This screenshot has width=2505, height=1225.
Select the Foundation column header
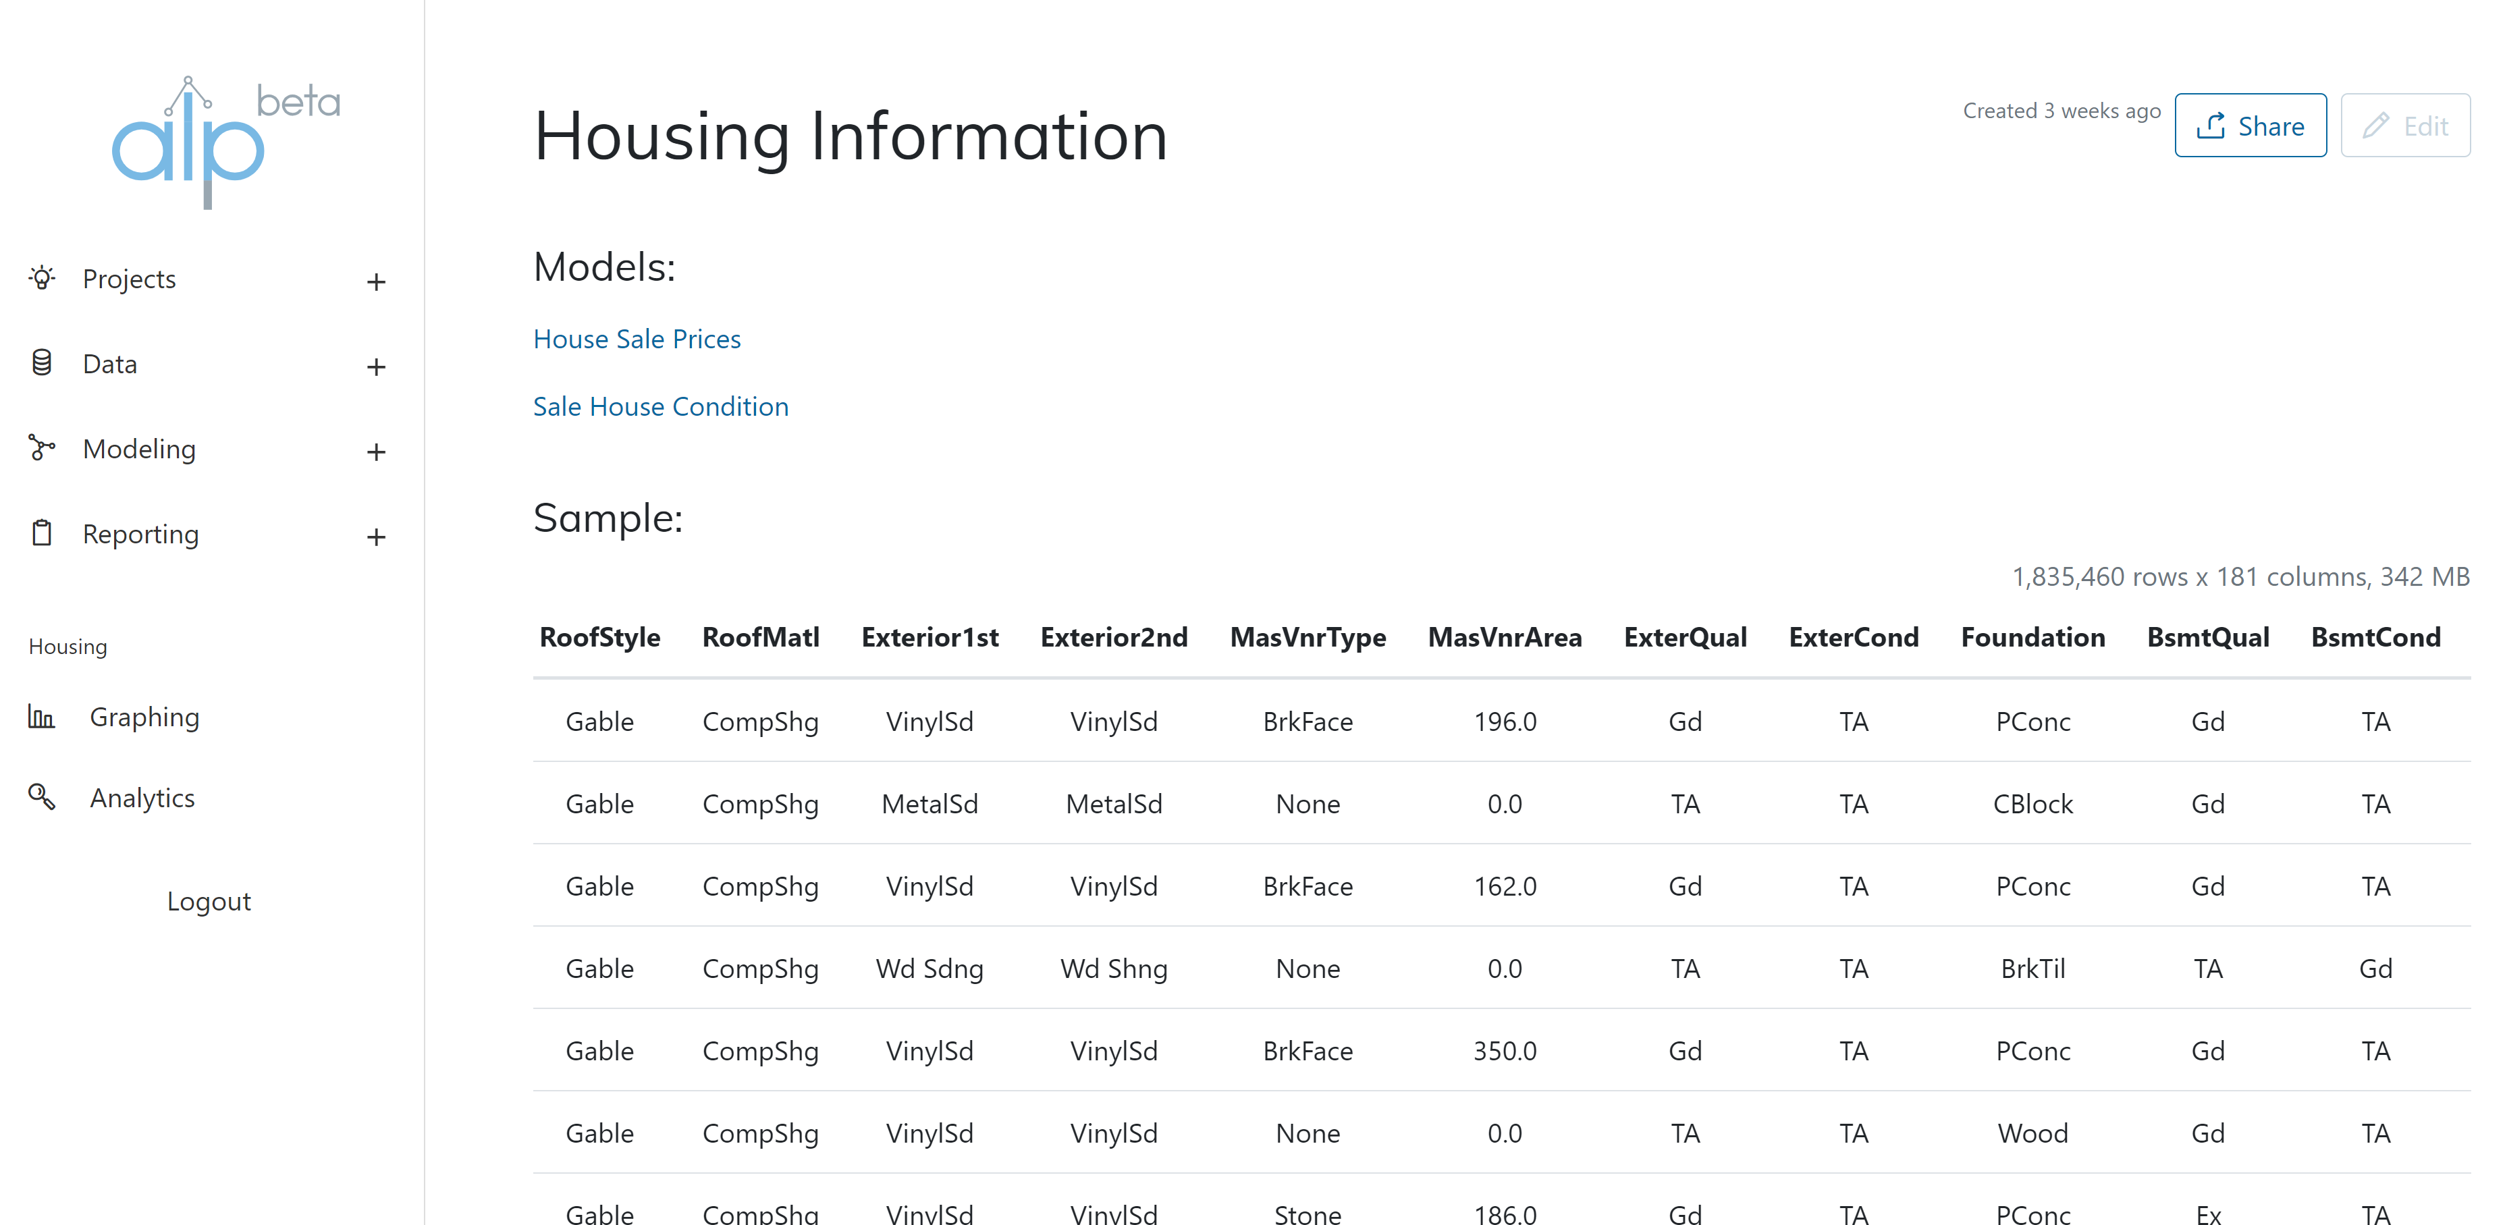(x=2031, y=637)
